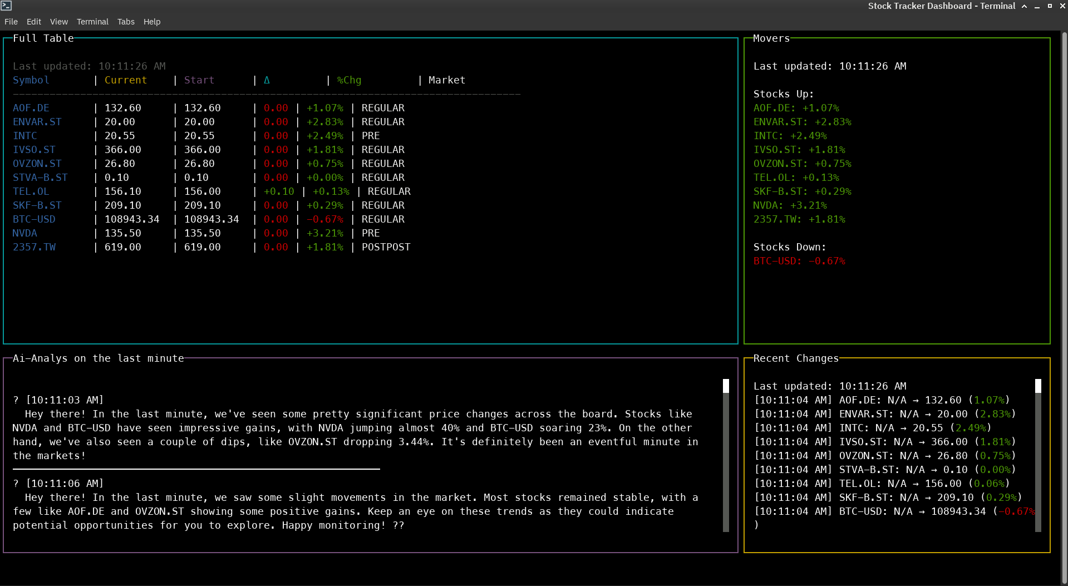Viewport: 1068px width, 586px height.
Task: Click the Stocks Down heading
Action: (x=790, y=247)
